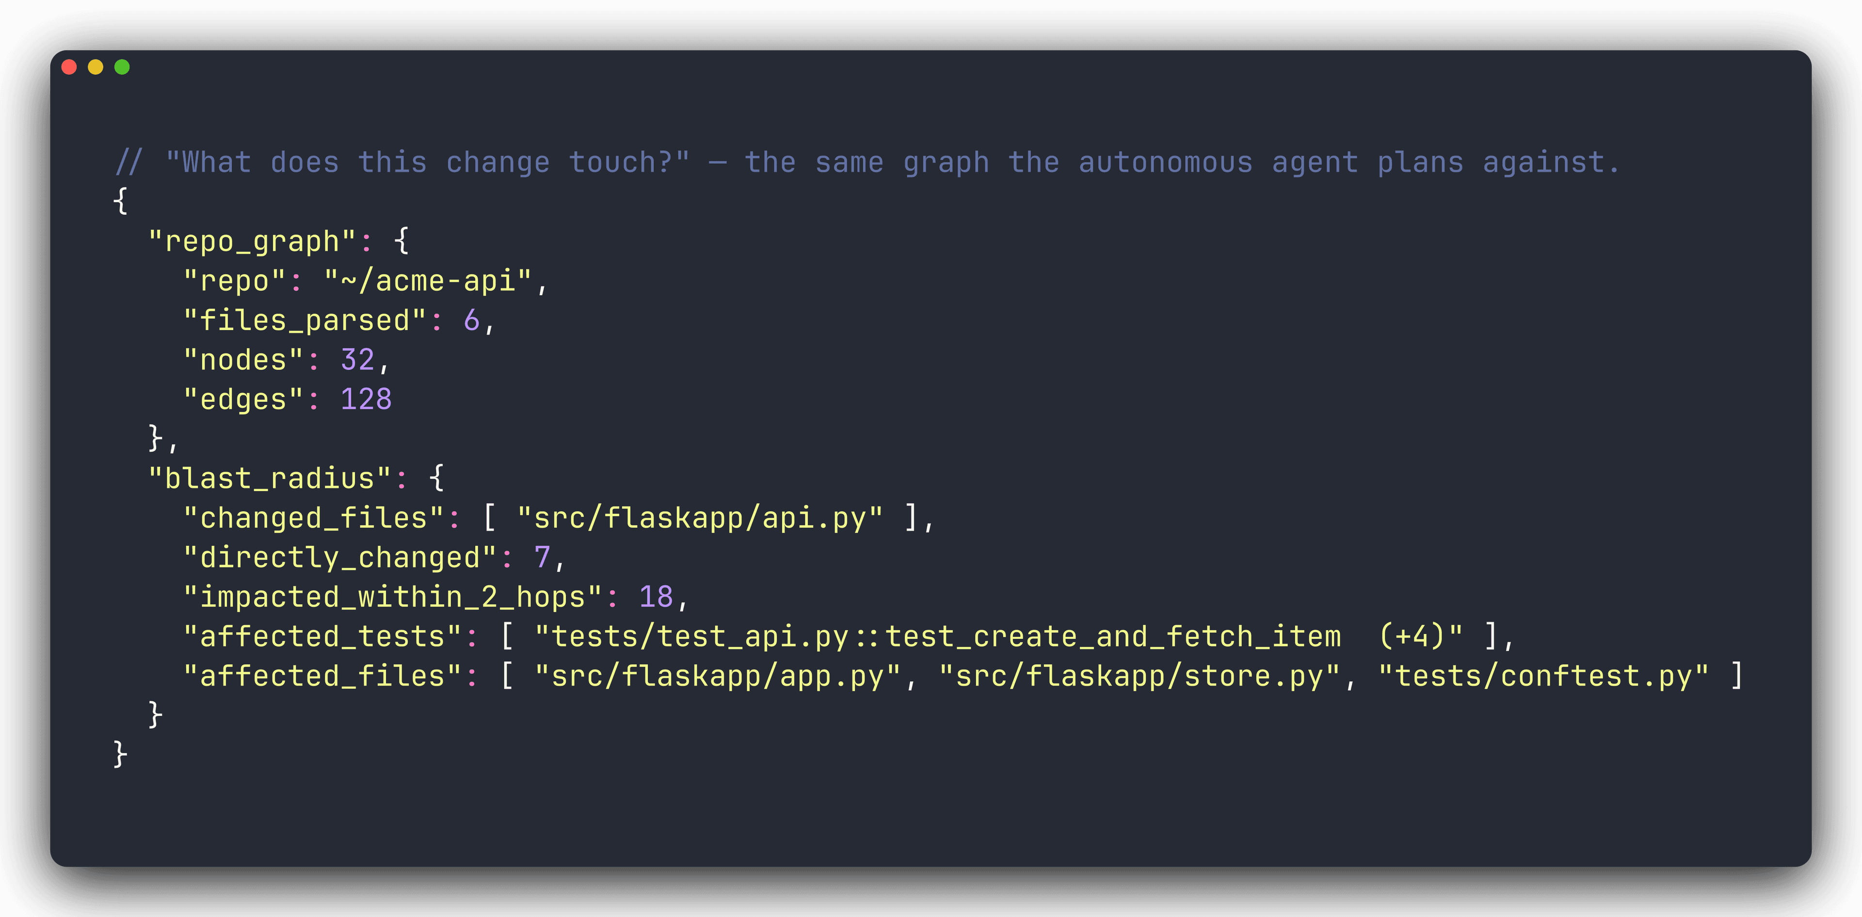Click the green maximize window dot
The image size is (1862, 917).
(122, 67)
